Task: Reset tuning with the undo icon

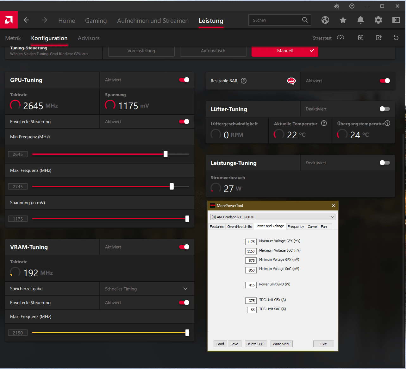Action: coord(396,38)
